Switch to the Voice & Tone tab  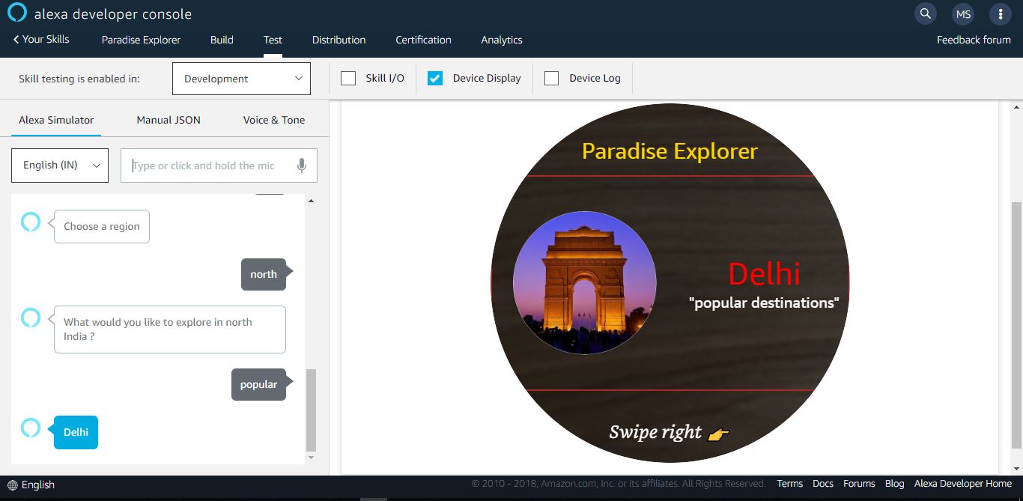274,120
